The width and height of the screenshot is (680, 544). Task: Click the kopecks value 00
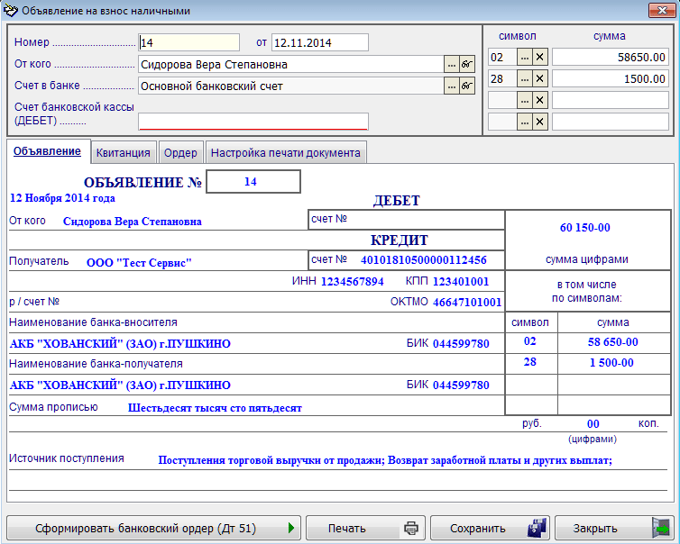[593, 424]
